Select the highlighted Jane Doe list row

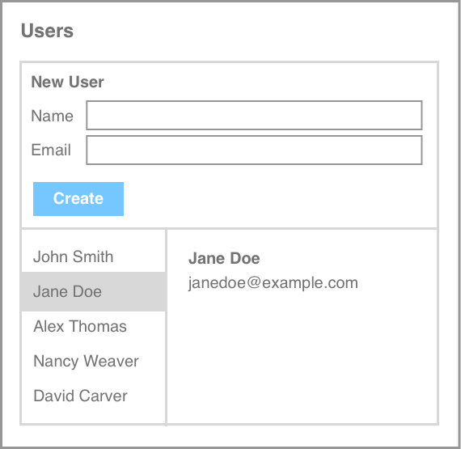[94, 291]
